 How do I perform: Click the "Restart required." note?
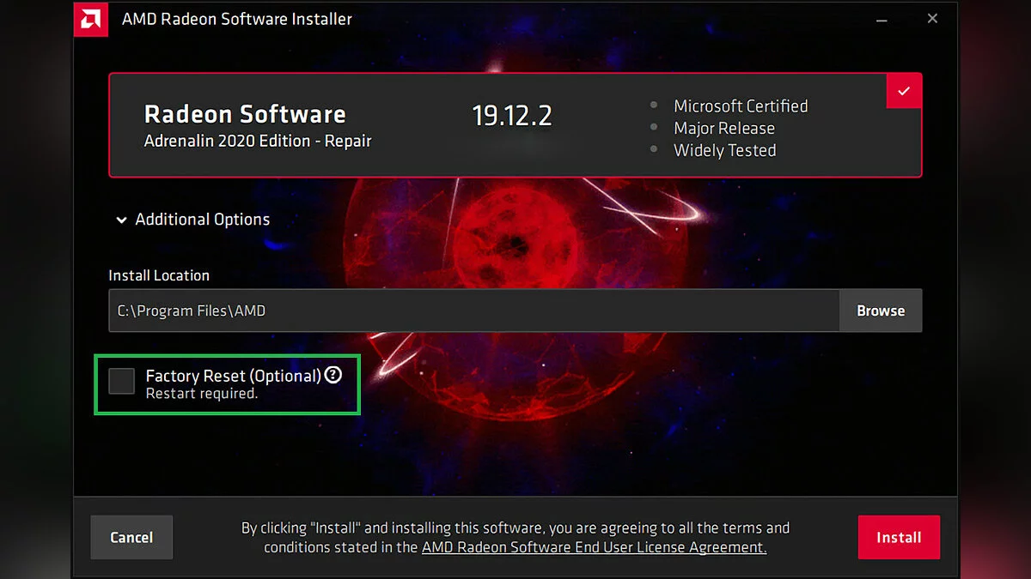click(x=202, y=394)
